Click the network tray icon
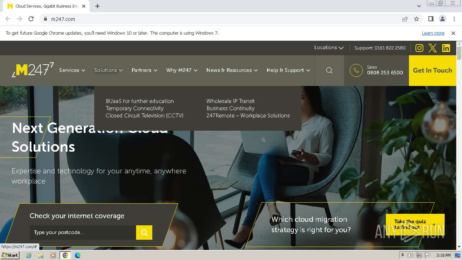Viewport: 462px width, 260px height. (x=419, y=255)
